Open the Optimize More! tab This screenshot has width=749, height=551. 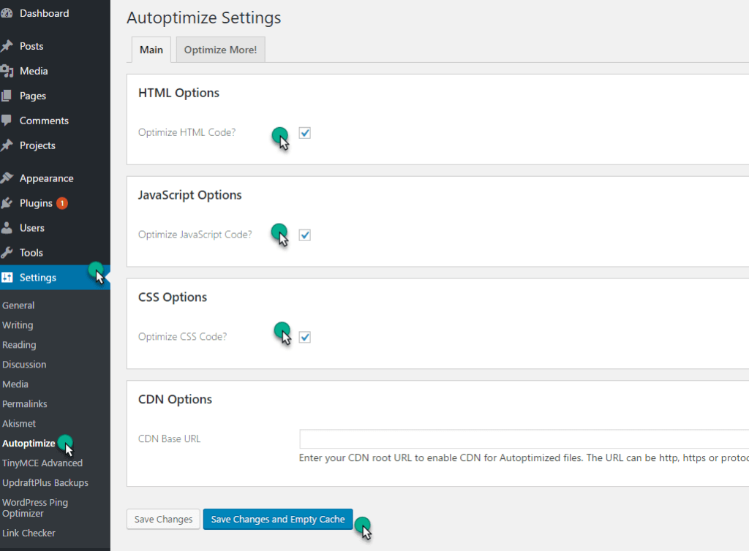pos(221,50)
